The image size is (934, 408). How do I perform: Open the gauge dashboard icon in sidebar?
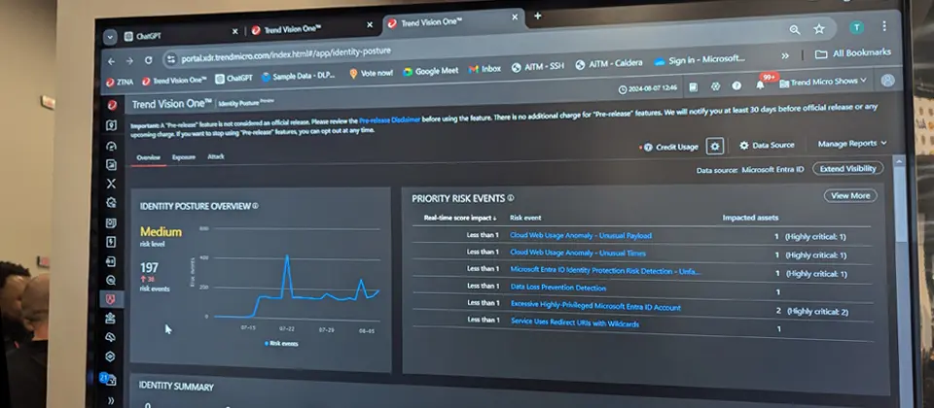coord(111,146)
